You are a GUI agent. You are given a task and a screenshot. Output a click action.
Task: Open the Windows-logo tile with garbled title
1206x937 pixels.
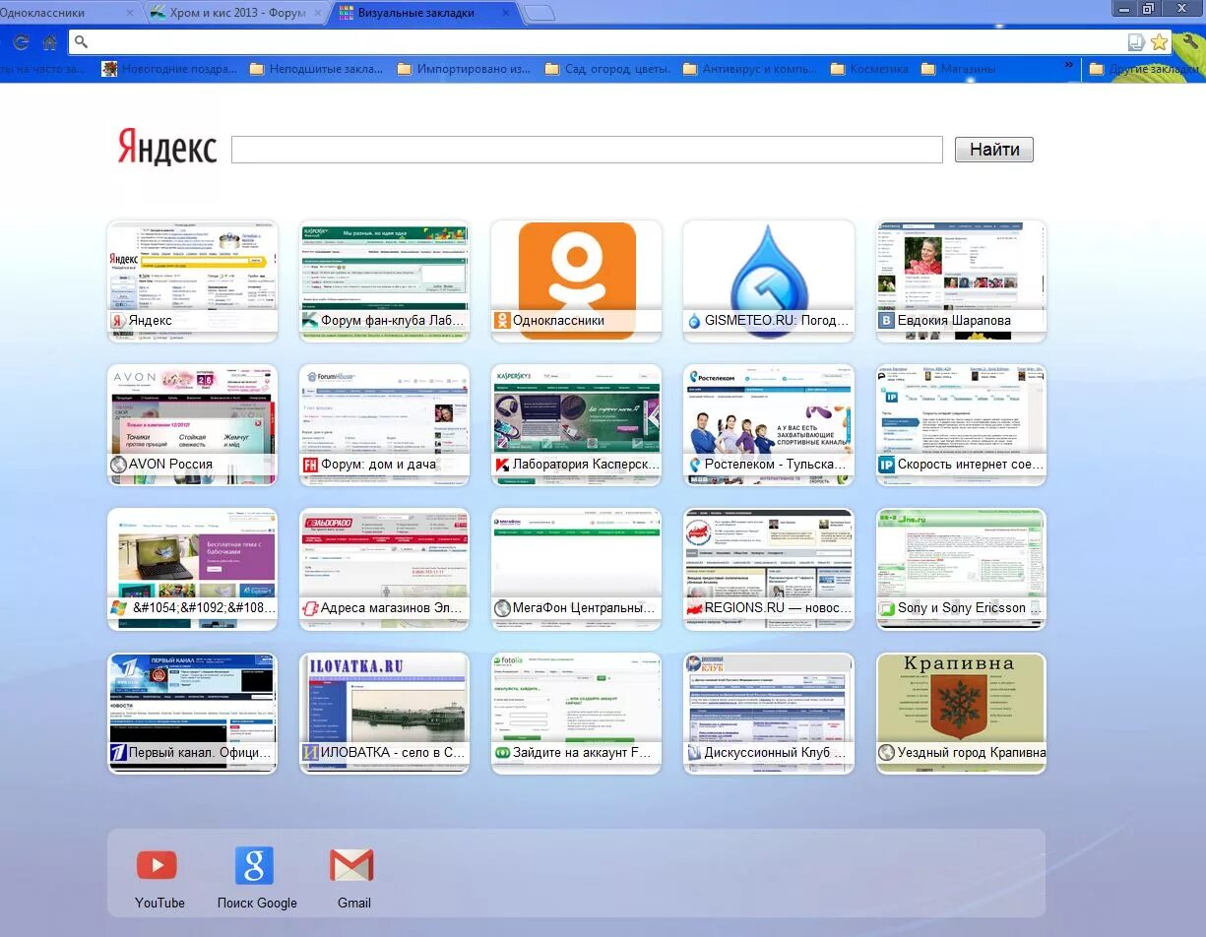coord(192,569)
